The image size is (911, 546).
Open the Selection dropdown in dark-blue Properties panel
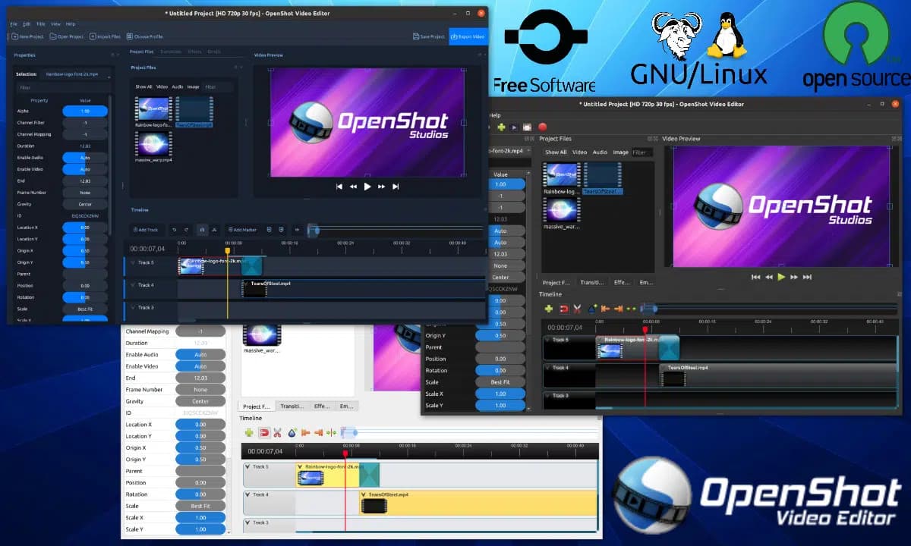click(x=76, y=74)
